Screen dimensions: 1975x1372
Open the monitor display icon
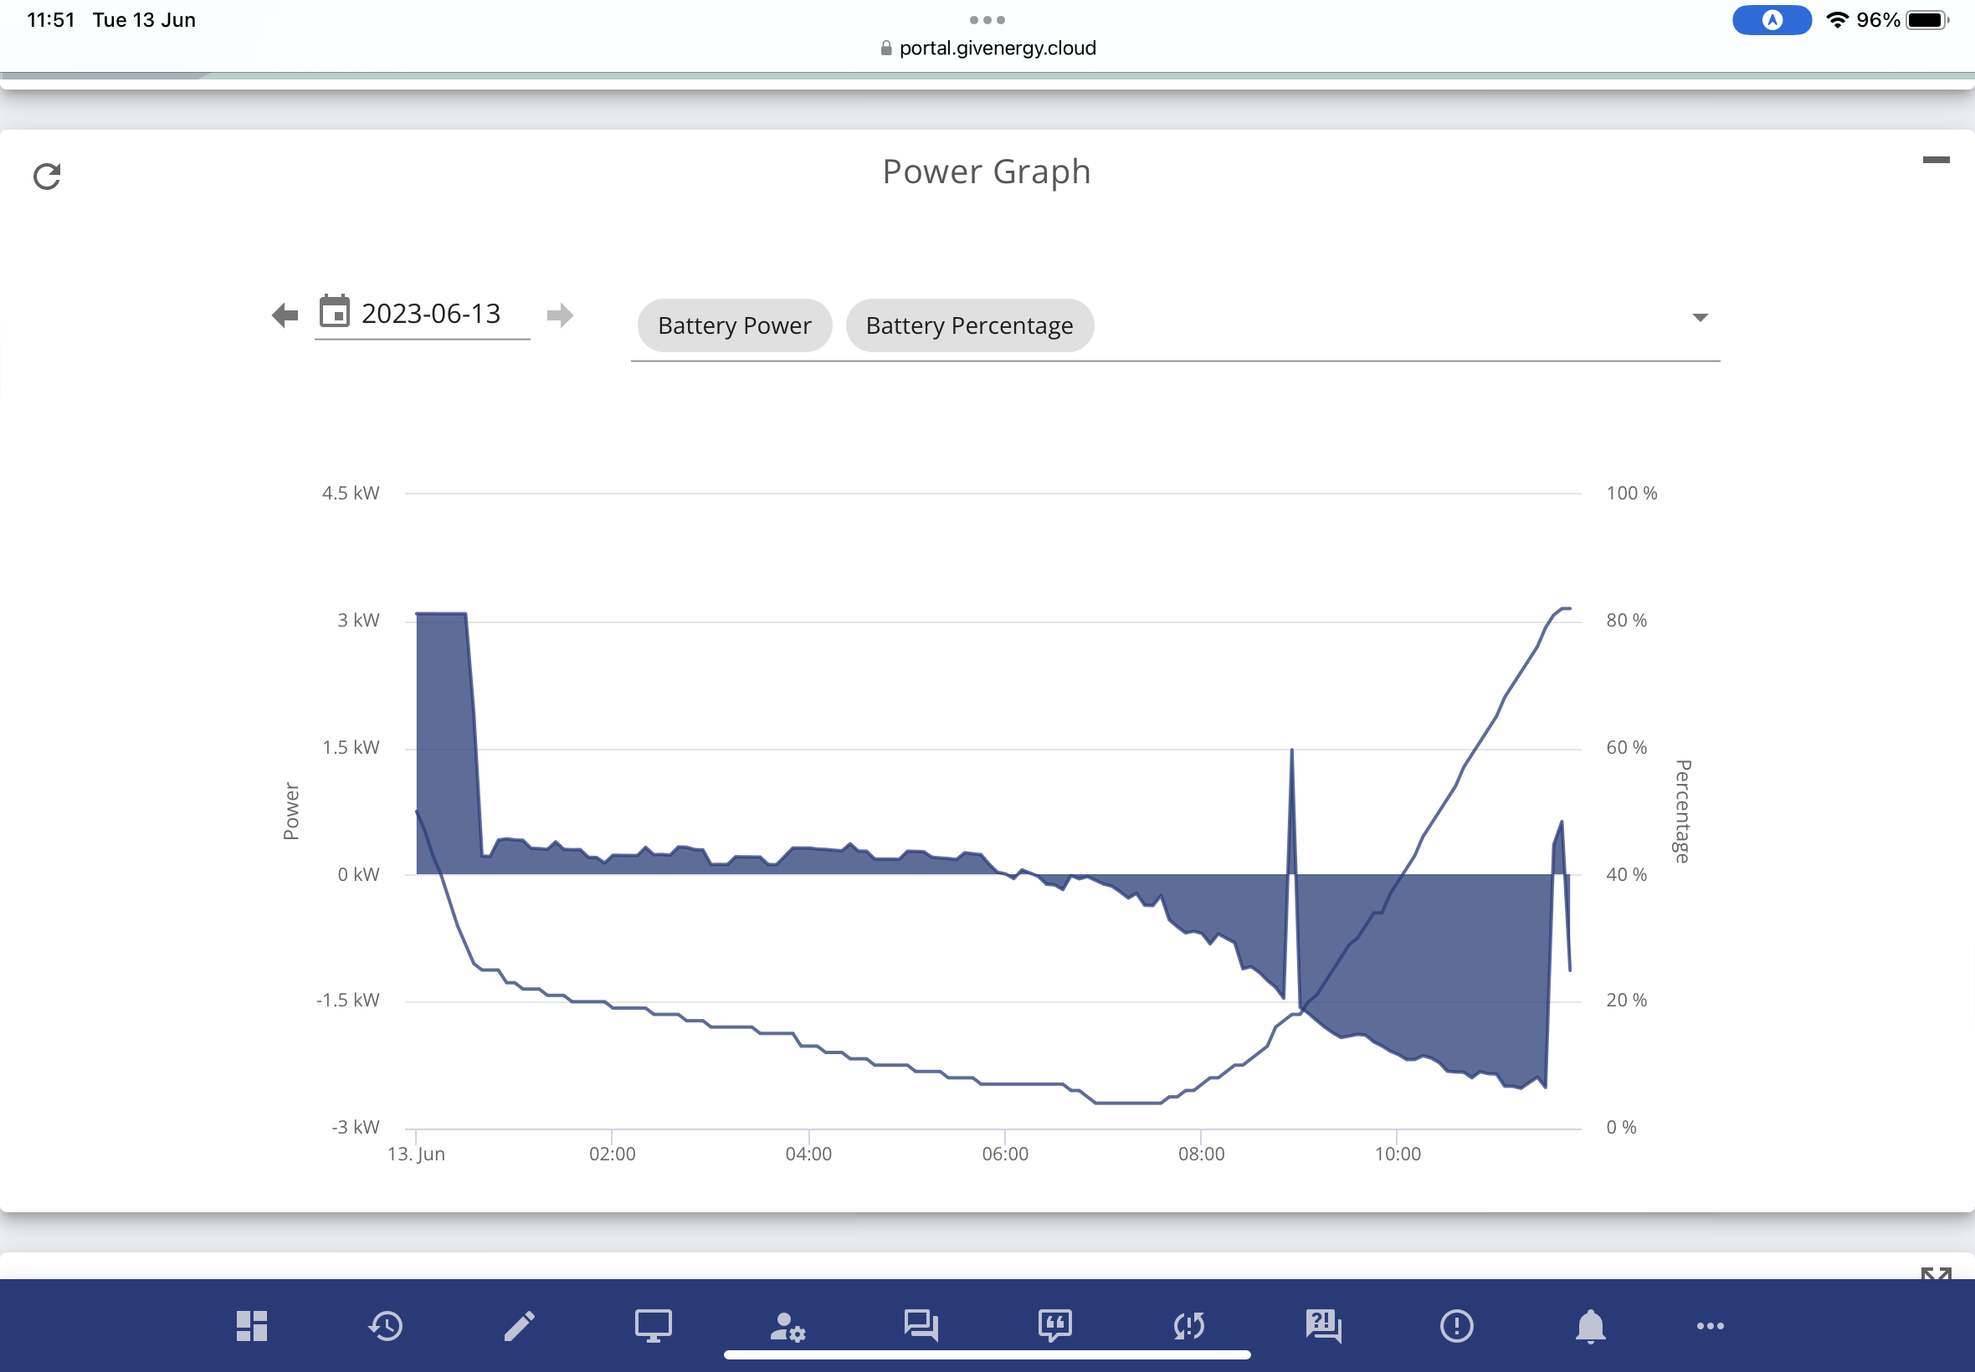point(654,1326)
